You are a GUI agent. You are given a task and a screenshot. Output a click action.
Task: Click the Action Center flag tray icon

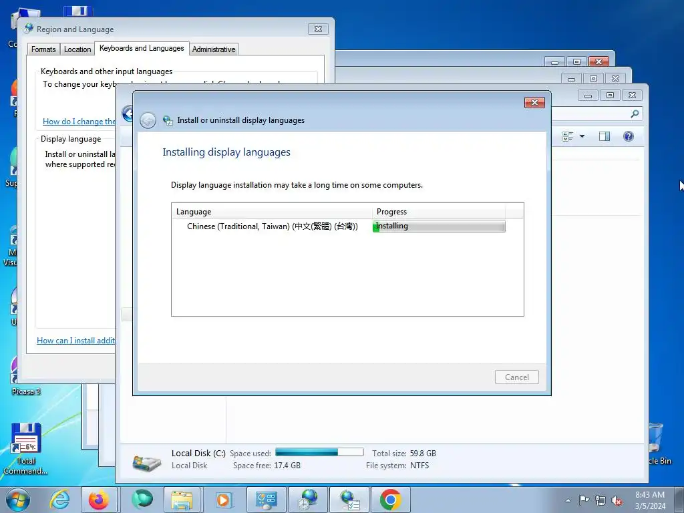584,500
